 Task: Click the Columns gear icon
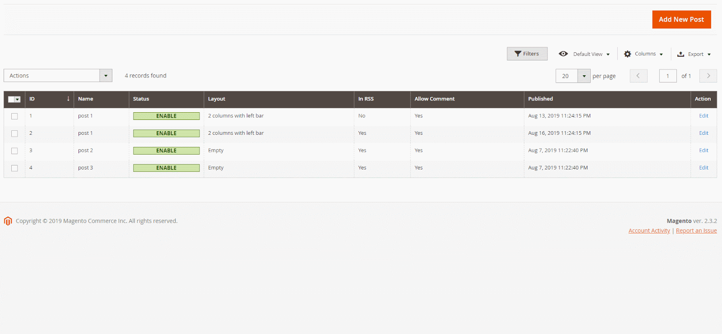tap(627, 54)
